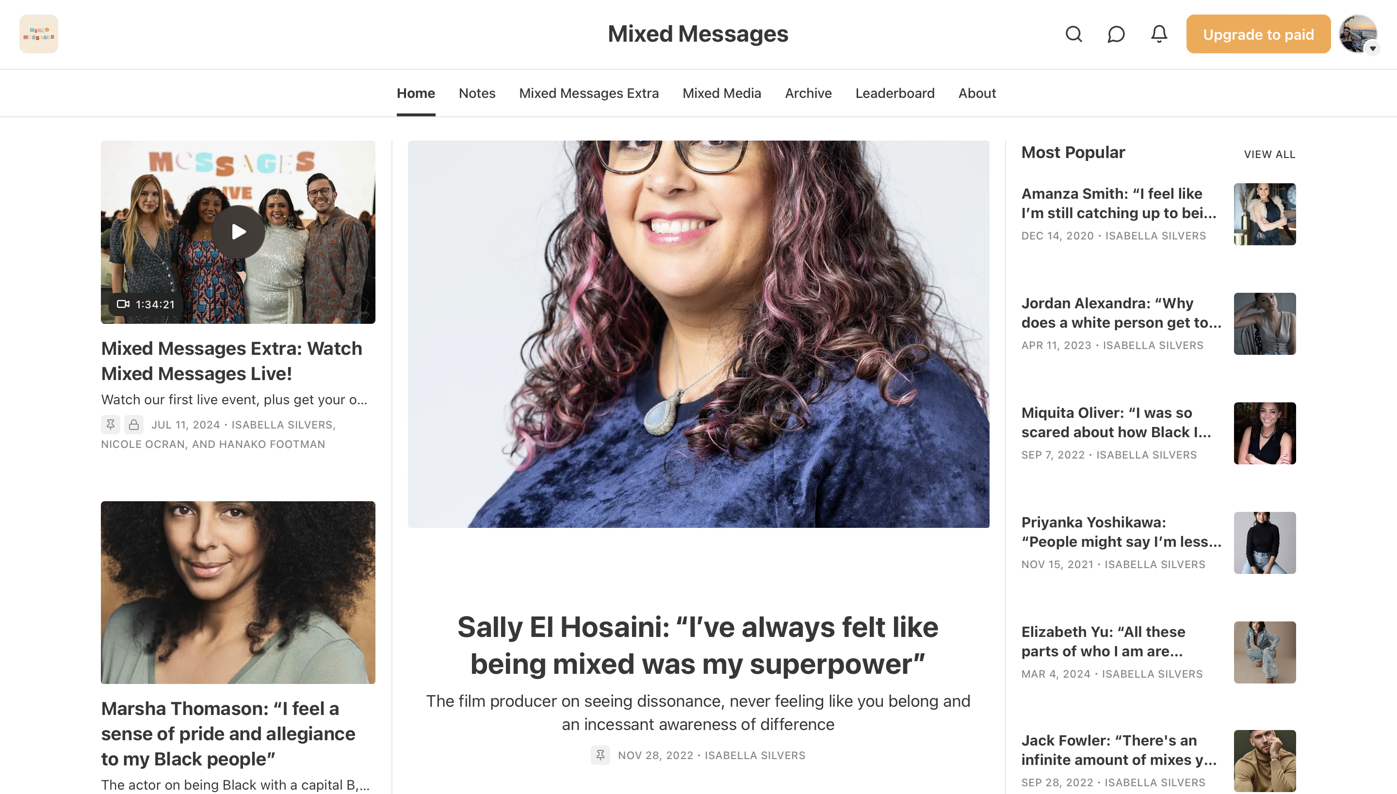The height and width of the screenshot is (794, 1397).
Task: Open the chat bubble icon
Action: click(x=1116, y=34)
